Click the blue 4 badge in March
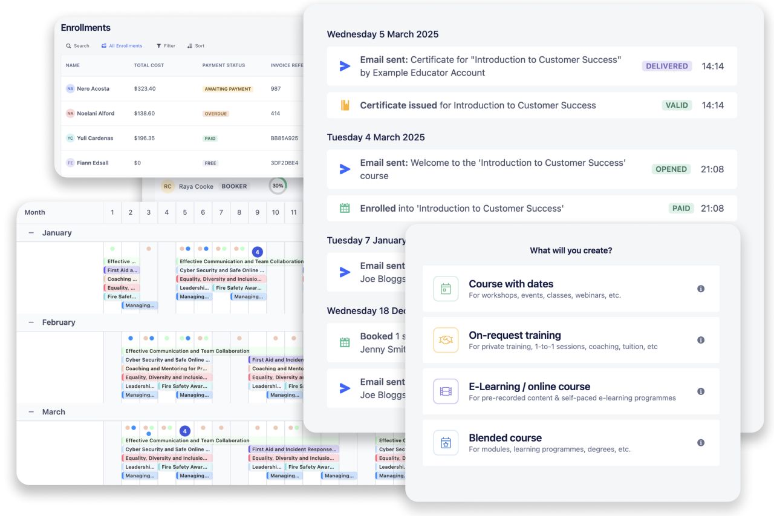Screen dimensions: 774x516 [x=185, y=431]
